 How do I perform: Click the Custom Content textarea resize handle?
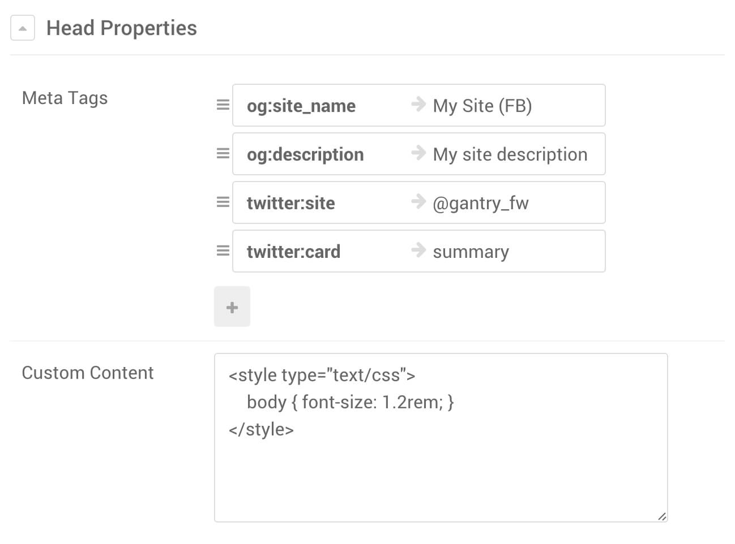click(x=662, y=516)
